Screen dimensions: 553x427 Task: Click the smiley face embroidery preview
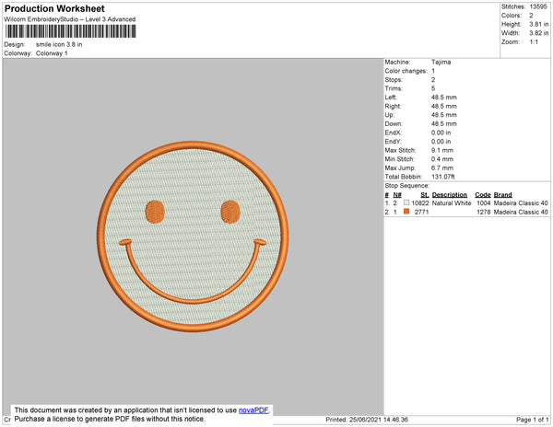click(193, 237)
